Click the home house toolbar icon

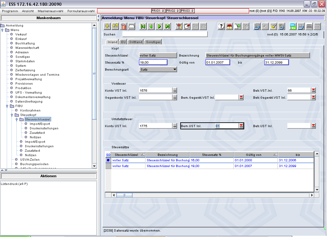click(230, 27)
